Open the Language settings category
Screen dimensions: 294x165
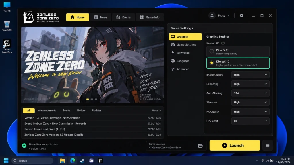point(185,61)
